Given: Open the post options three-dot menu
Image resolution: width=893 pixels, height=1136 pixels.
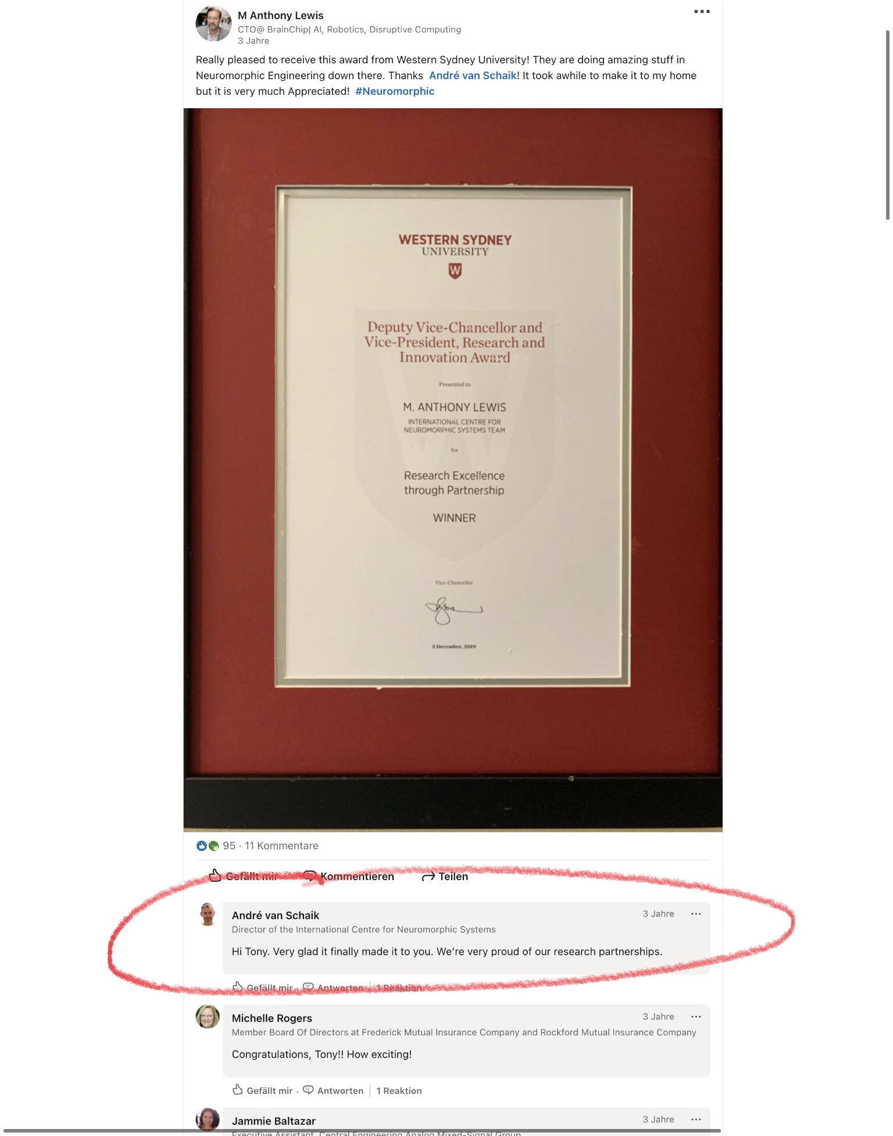Looking at the screenshot, I should (702, 12).
